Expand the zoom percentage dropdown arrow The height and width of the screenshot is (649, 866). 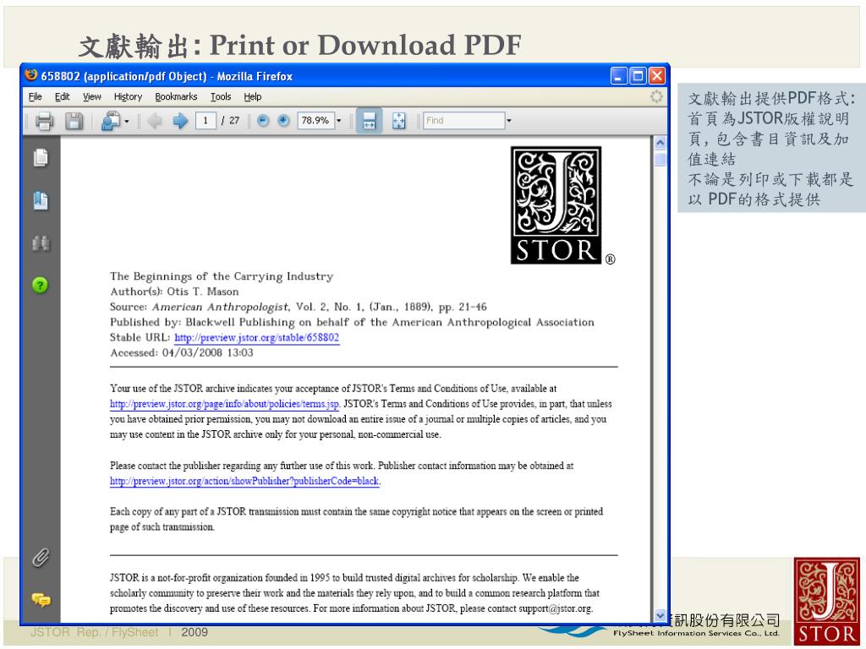click(339, 120)
